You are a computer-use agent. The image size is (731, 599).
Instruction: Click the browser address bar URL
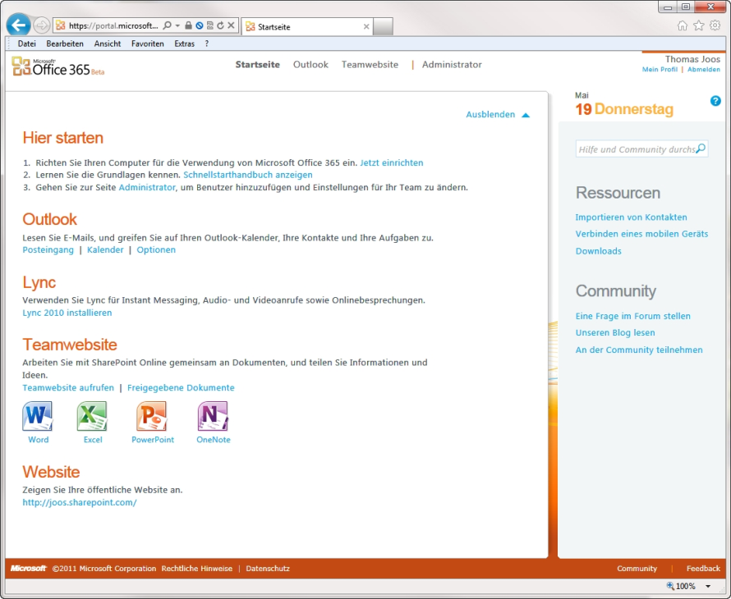[113, 25]
